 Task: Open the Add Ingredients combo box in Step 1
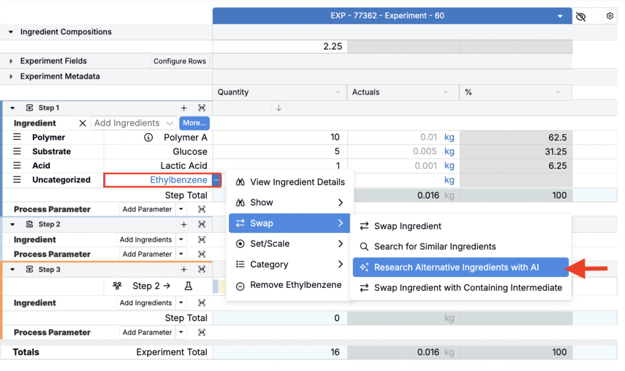pos(134,123)
